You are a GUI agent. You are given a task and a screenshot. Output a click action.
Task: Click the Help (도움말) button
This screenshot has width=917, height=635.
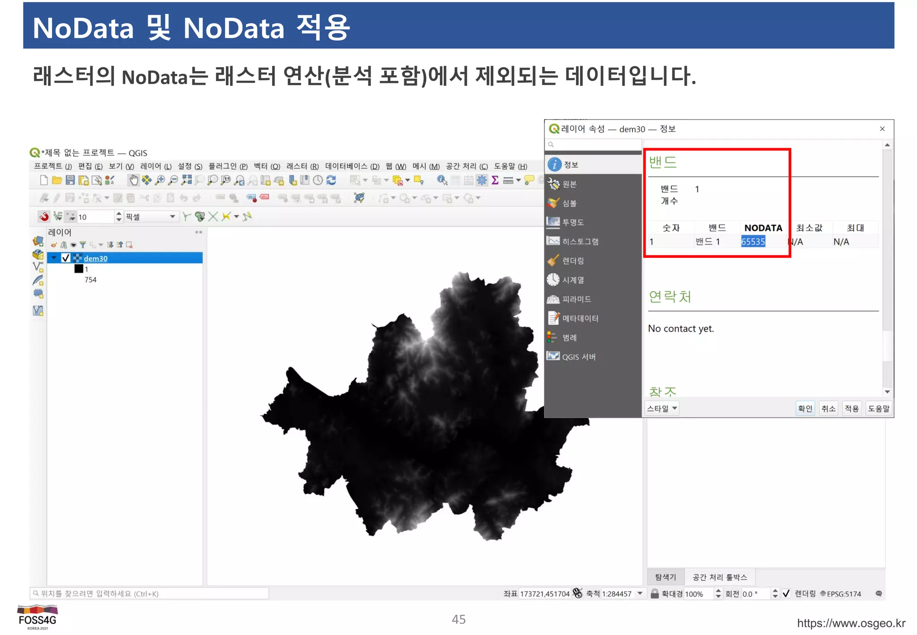click(878, 408)
